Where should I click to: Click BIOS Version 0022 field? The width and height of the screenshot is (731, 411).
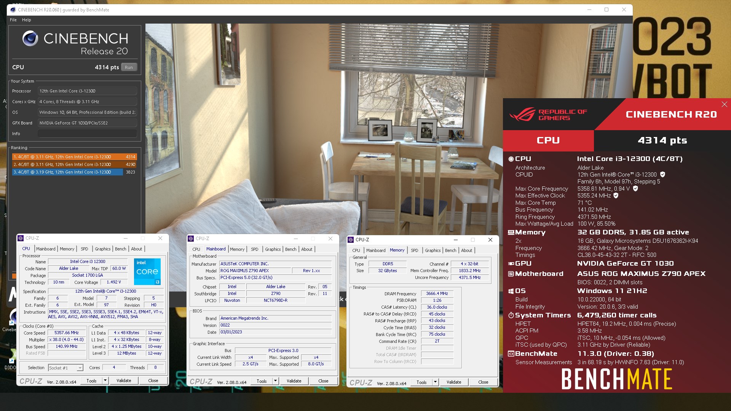pos(276,325)
